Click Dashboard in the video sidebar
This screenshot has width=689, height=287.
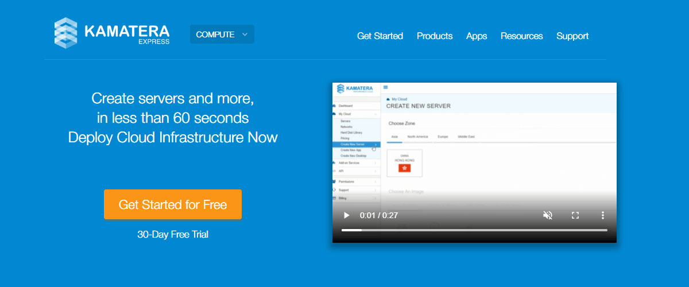pos(356,106)
